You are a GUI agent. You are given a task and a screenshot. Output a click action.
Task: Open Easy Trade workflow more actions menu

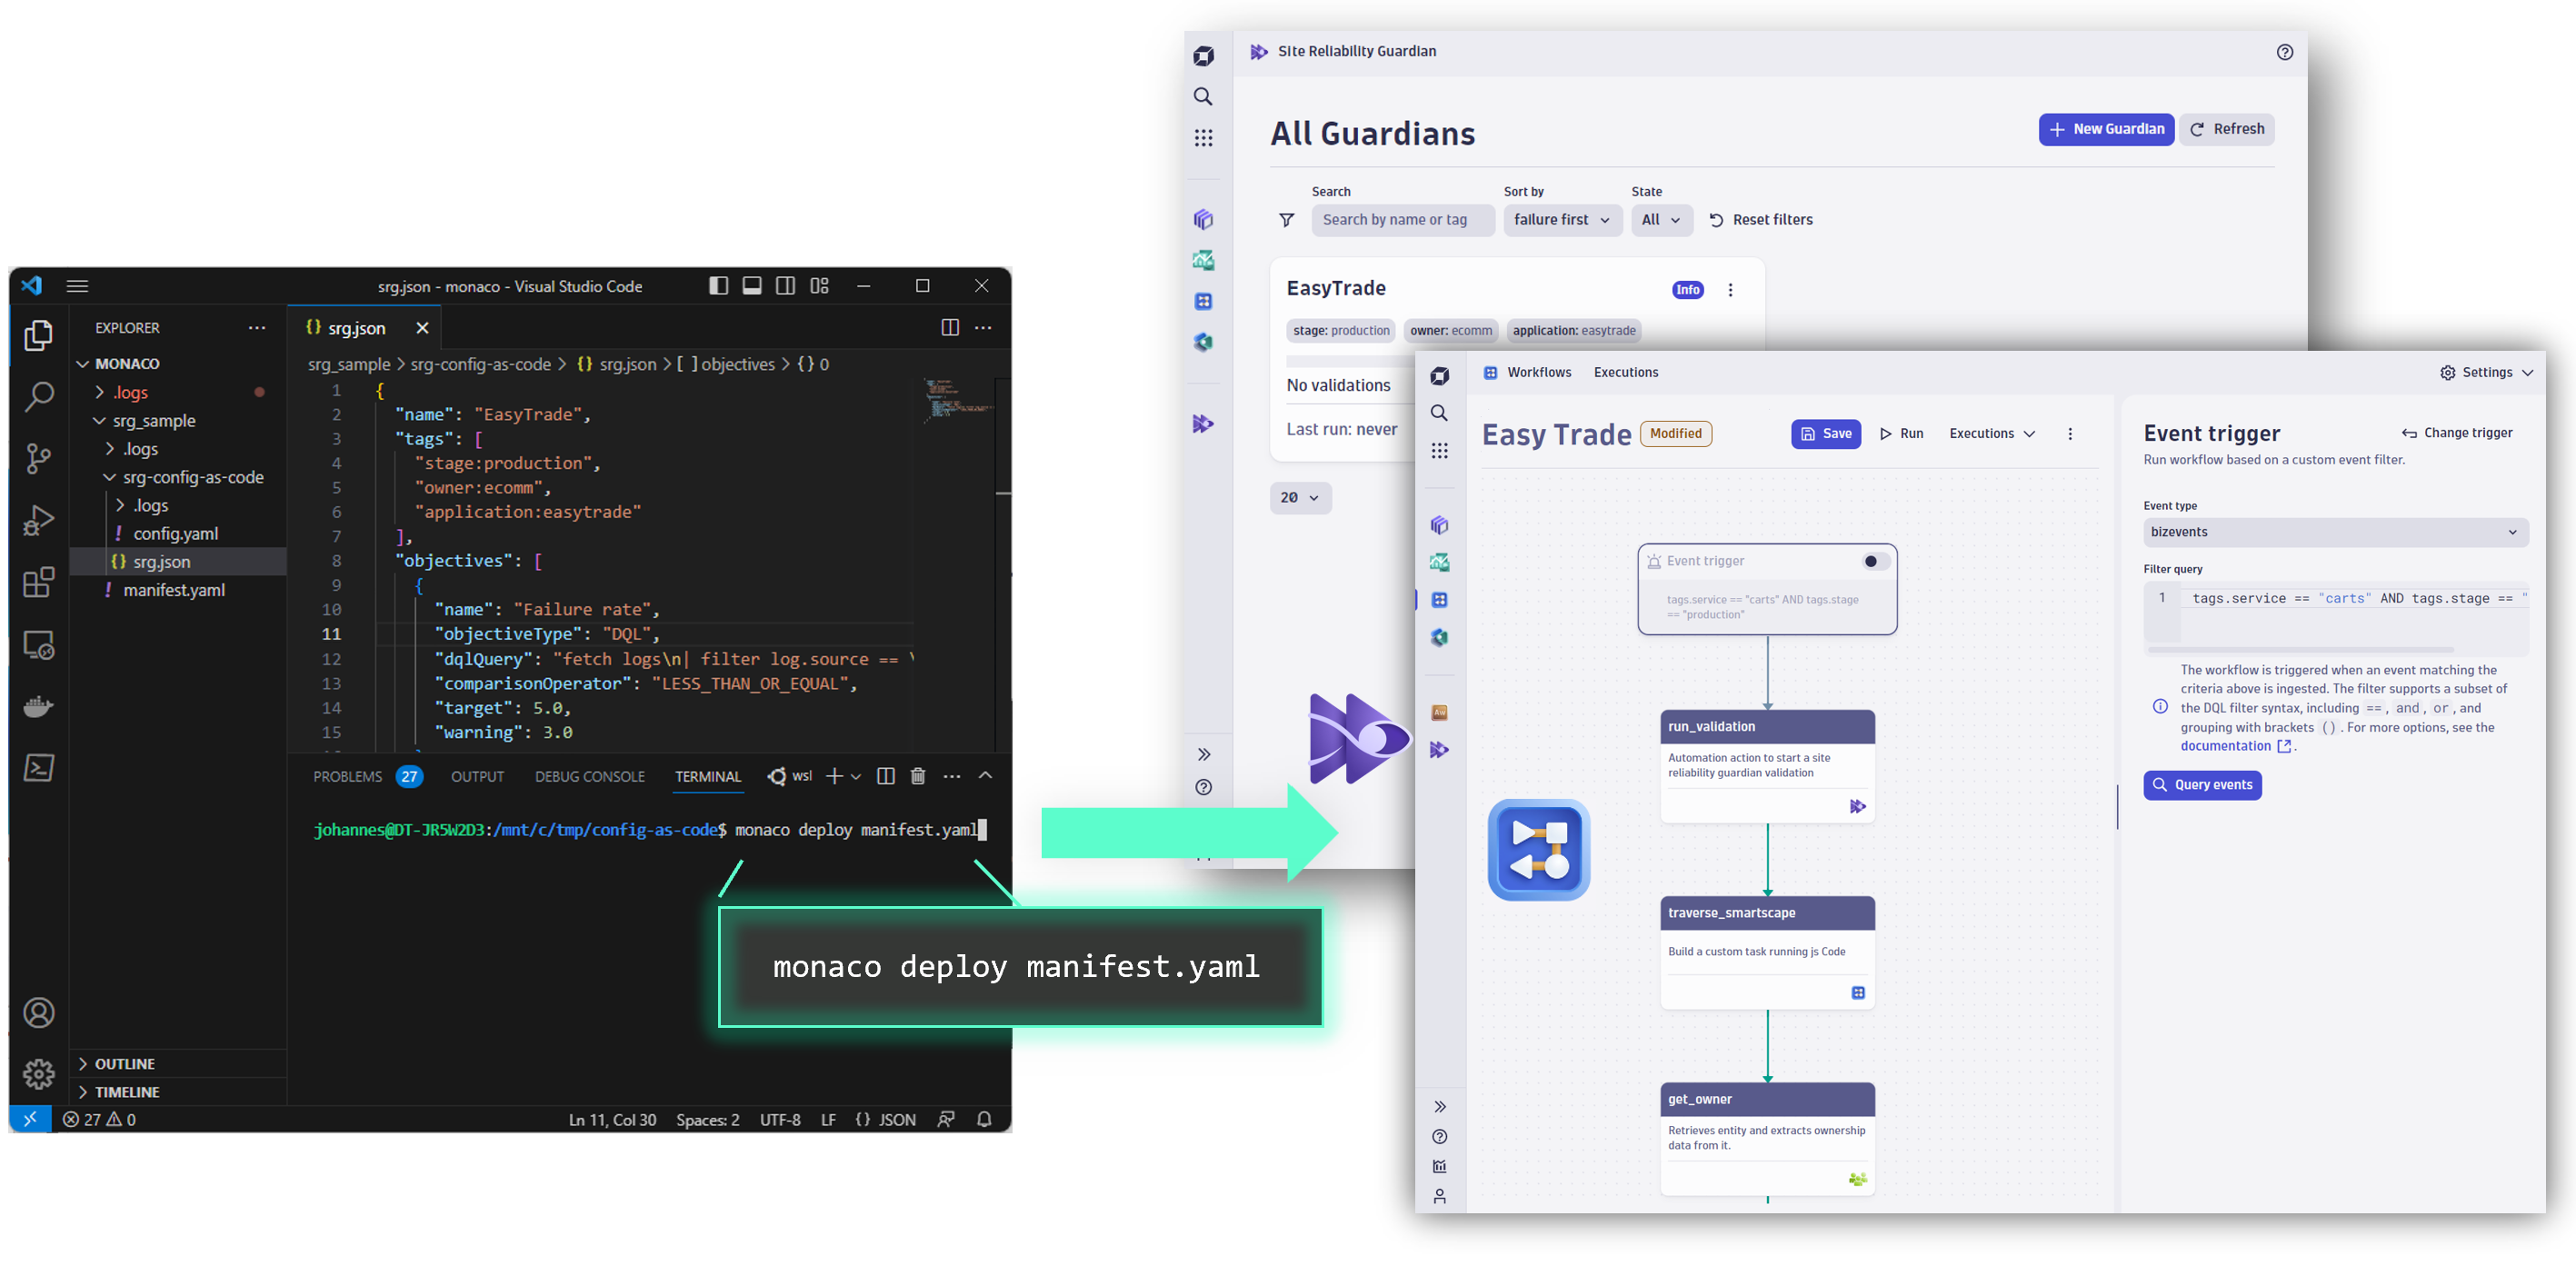pos(2070,434)
